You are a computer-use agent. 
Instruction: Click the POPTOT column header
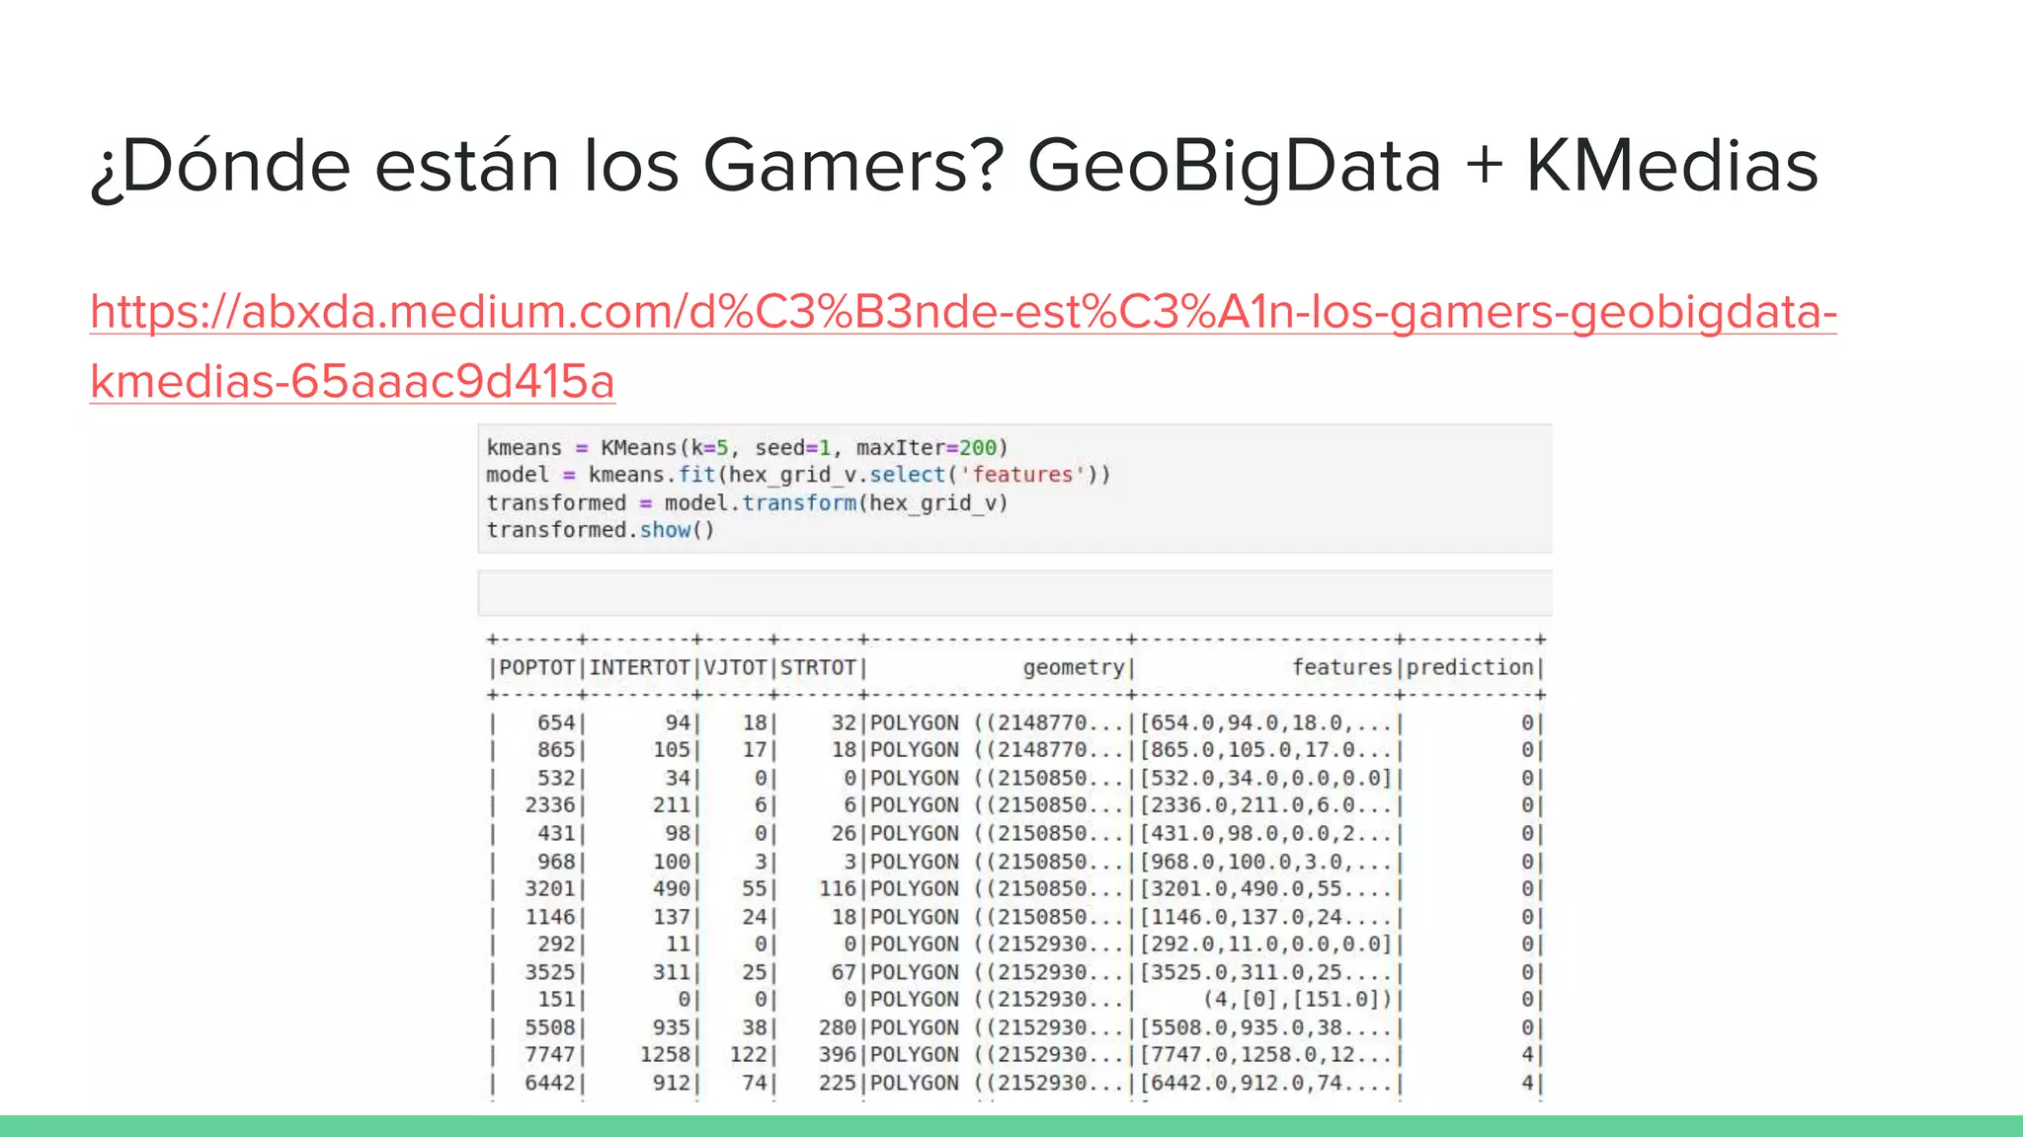click(536, 667)
